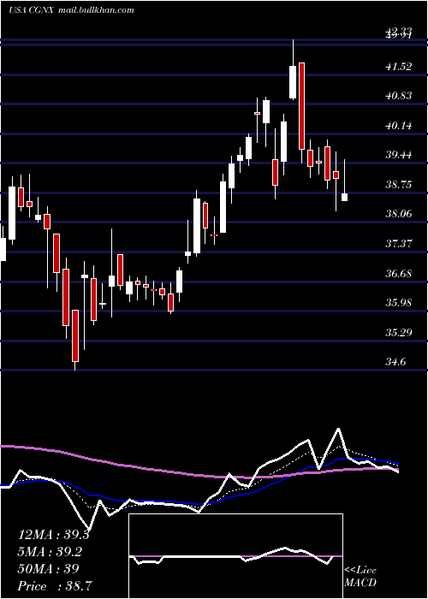Click the 40.14 price axis label
The image size is (428, 599).
pyautogui.click(x=399, y=125)
